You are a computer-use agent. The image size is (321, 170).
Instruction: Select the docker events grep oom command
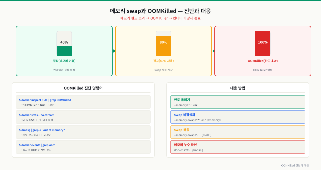[x=37, y=145]
